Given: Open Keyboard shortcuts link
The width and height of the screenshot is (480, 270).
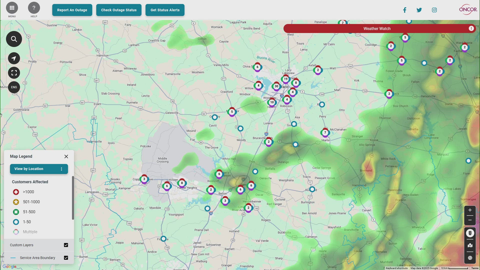Looking at the screenshot, I should (x=396, y=268).
